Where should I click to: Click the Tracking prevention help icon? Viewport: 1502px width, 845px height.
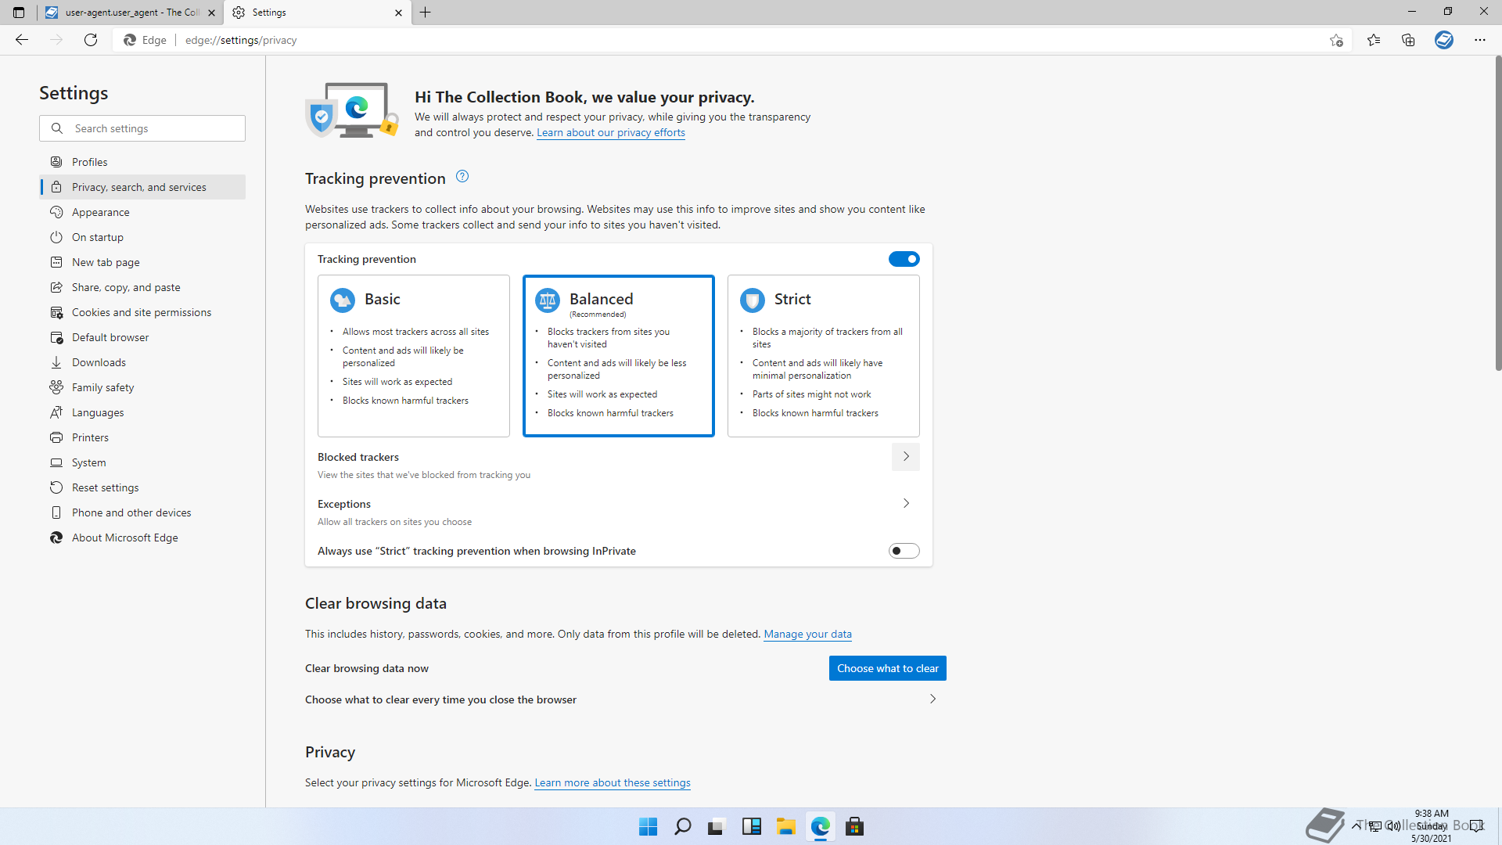pyautogui.click(x=462, y=177)
